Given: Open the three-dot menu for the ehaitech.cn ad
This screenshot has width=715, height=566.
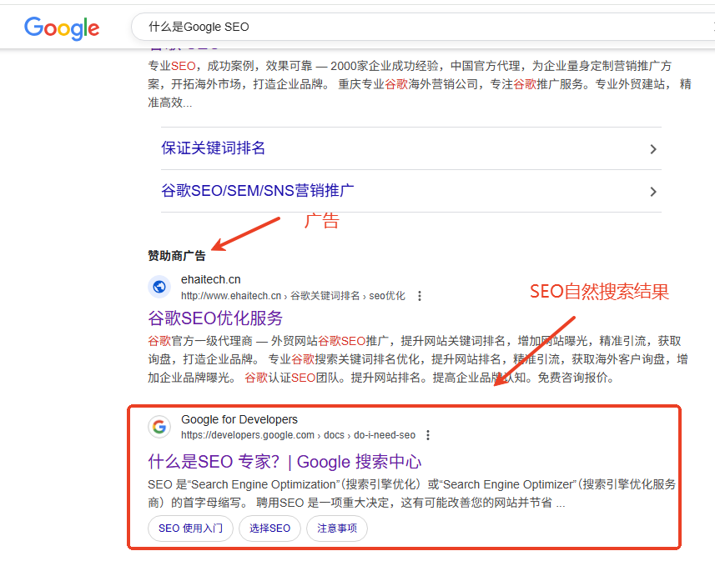Looking at the screenshot, I should coord(420,296).
